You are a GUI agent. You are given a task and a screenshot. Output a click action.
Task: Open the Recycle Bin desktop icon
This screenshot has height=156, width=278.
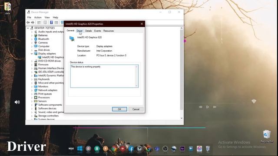(267, 136)
